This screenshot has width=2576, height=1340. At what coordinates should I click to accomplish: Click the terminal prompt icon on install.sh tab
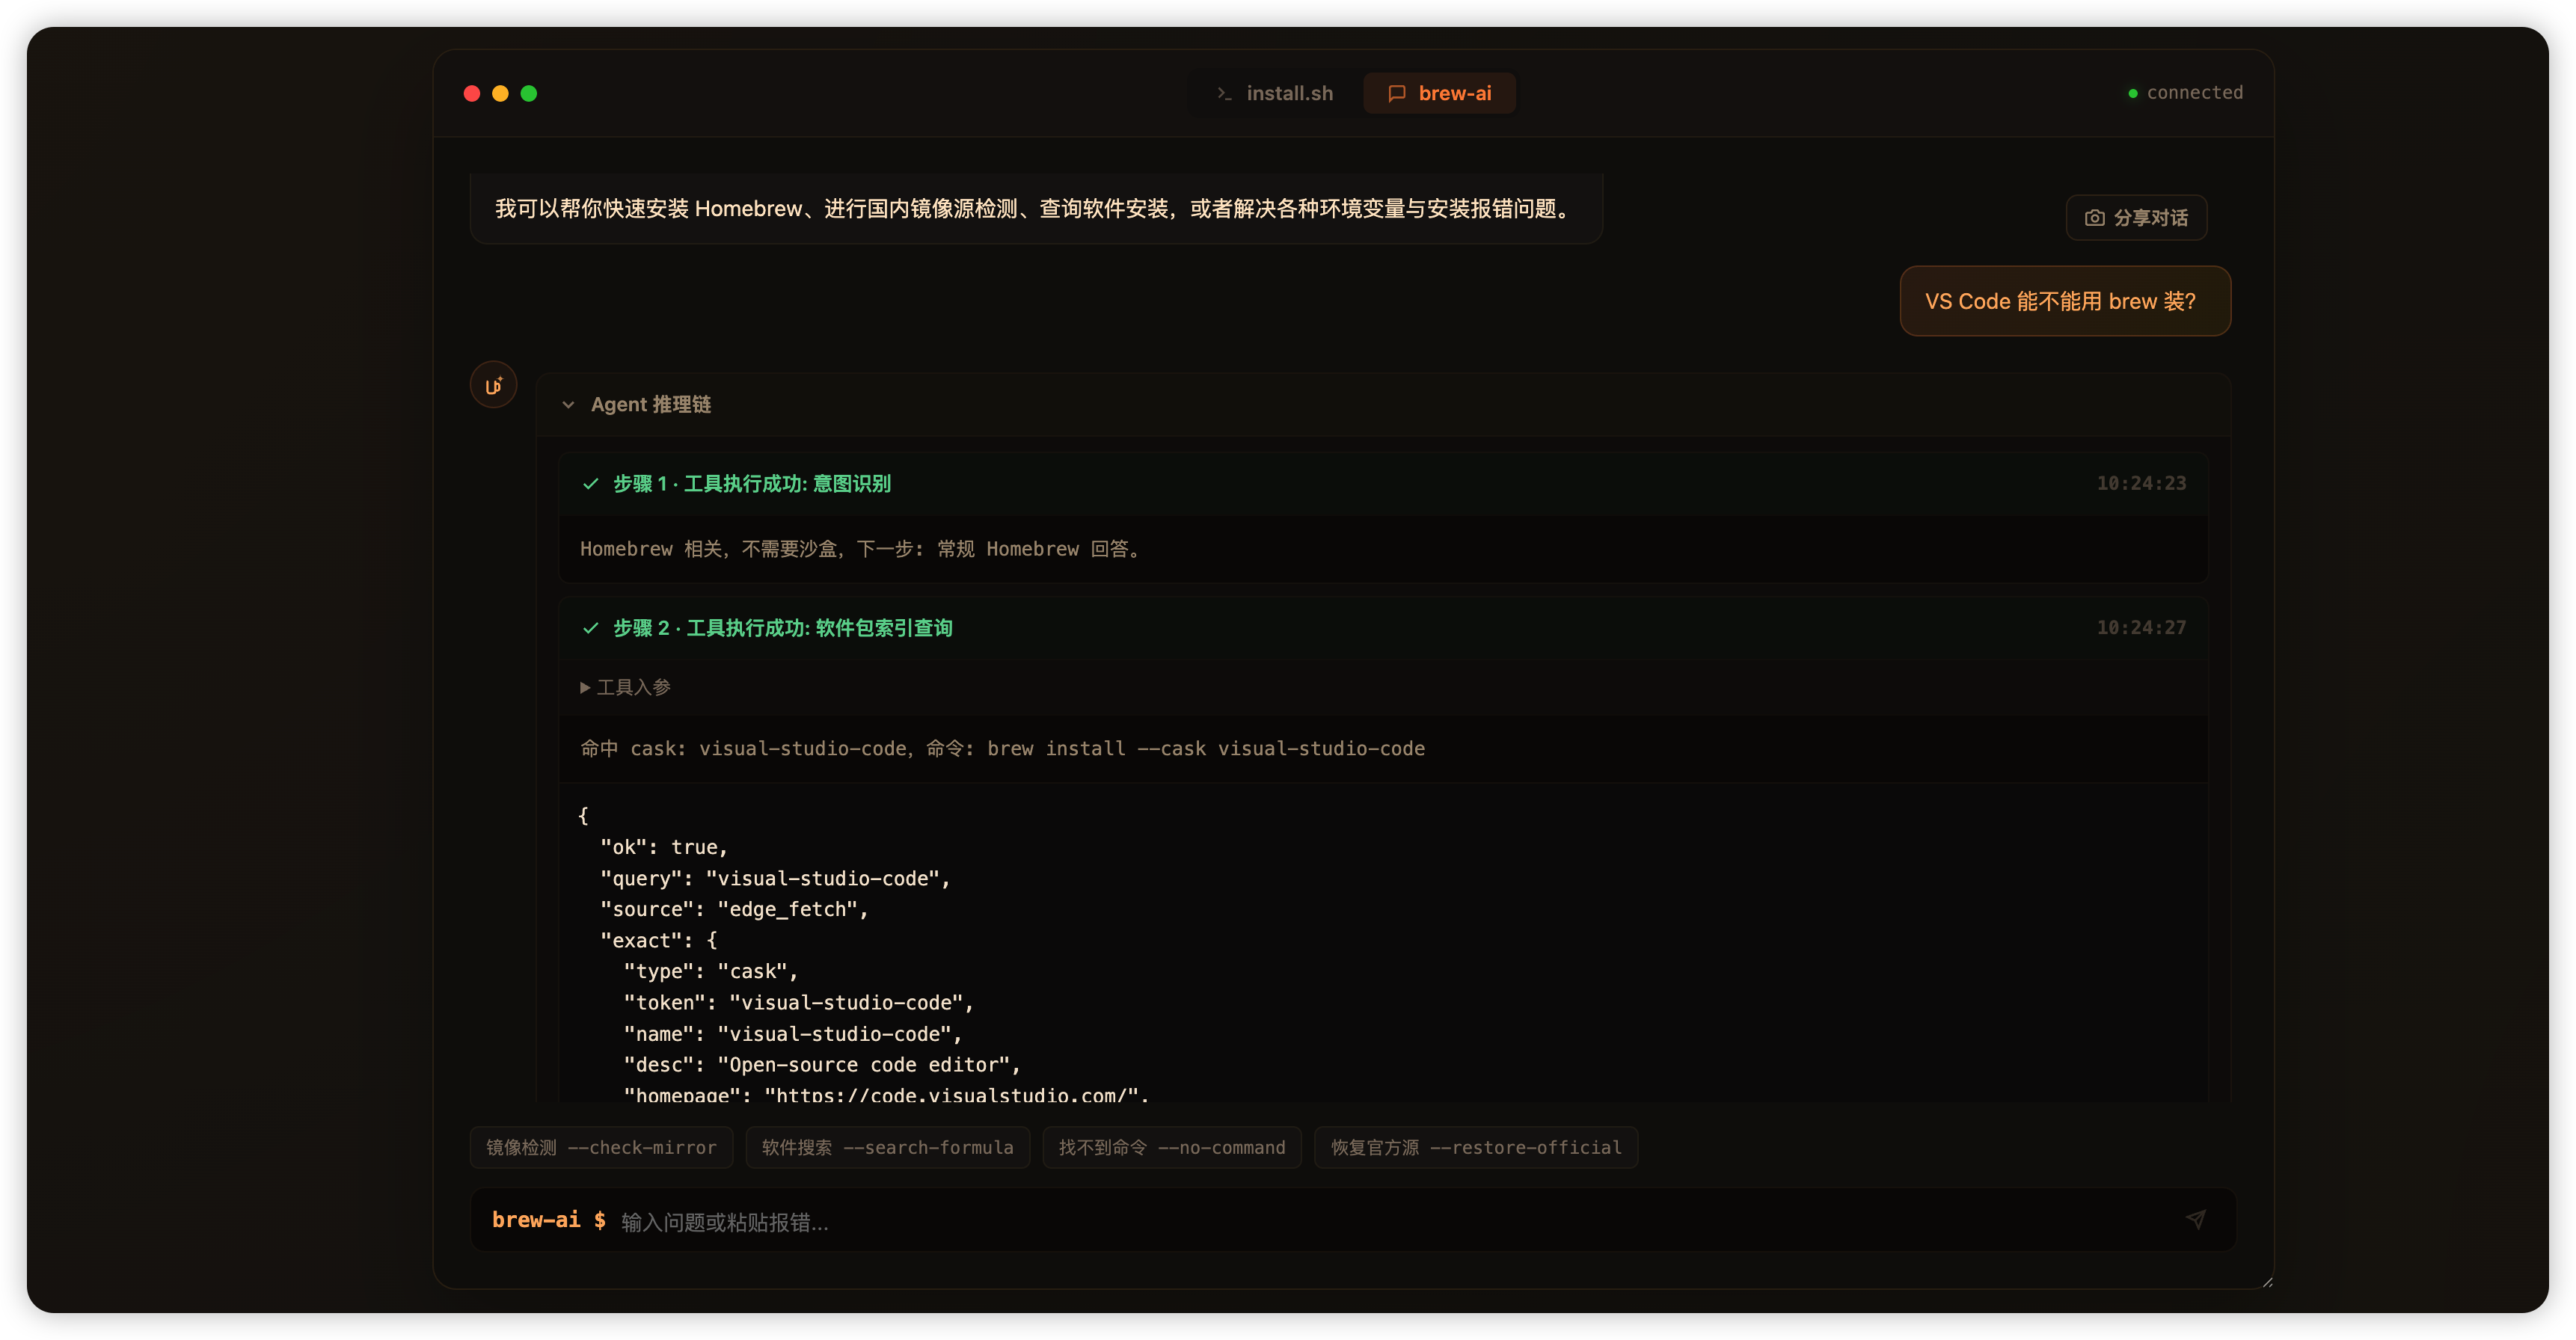click(1224, 93)
